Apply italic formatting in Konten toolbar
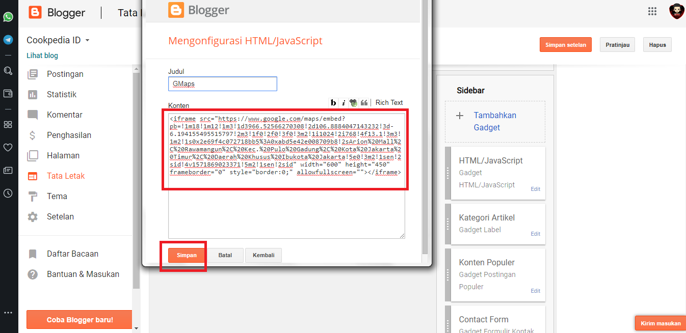 click(x=343, y=103)
